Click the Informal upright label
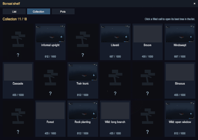Viewport: 198px width, 140px height. click(50, 45)
